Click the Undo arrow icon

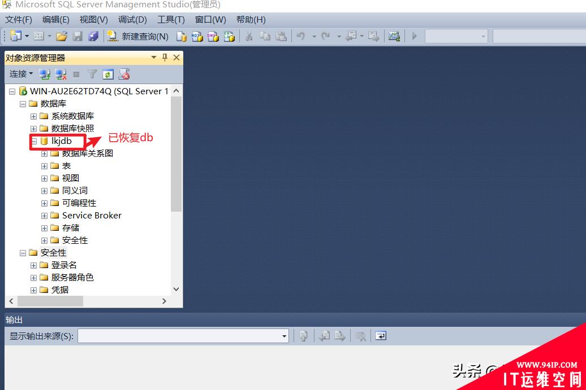coord(301,36)
